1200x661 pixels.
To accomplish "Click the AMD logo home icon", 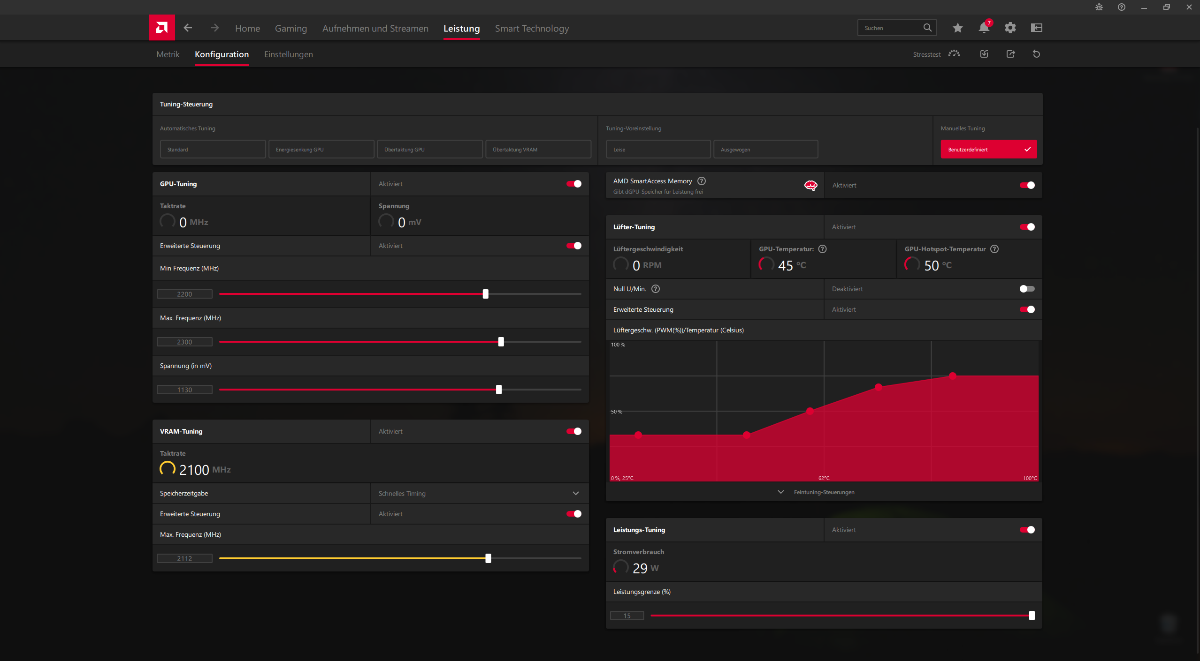I will click(161, 28).
